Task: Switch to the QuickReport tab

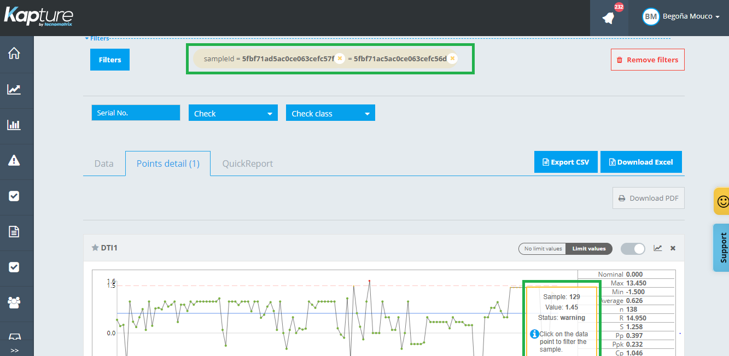Action: pyautogui.click(x=248, y=164)
